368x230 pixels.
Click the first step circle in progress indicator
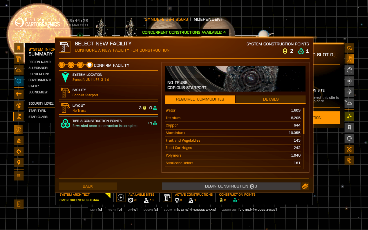tap(62, 65)
